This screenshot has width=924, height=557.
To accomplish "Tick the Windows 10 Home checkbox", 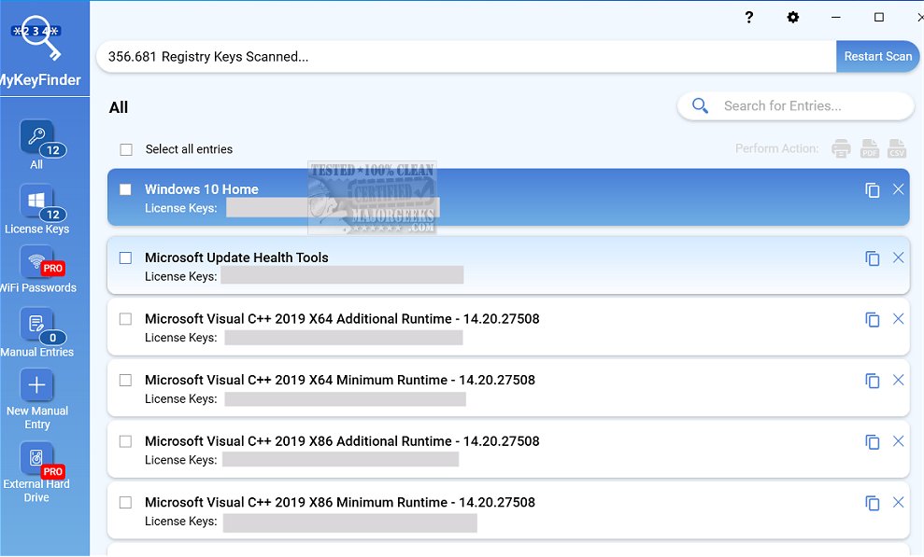I will [126, 189].
